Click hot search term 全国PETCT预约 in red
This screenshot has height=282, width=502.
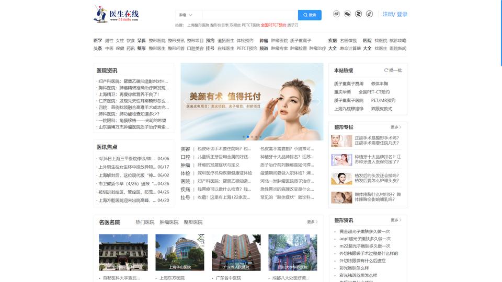(273, 25)
